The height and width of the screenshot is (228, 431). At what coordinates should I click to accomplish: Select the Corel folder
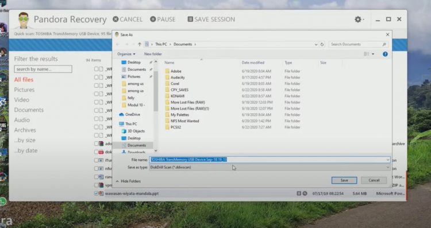[x=175, y=83]
